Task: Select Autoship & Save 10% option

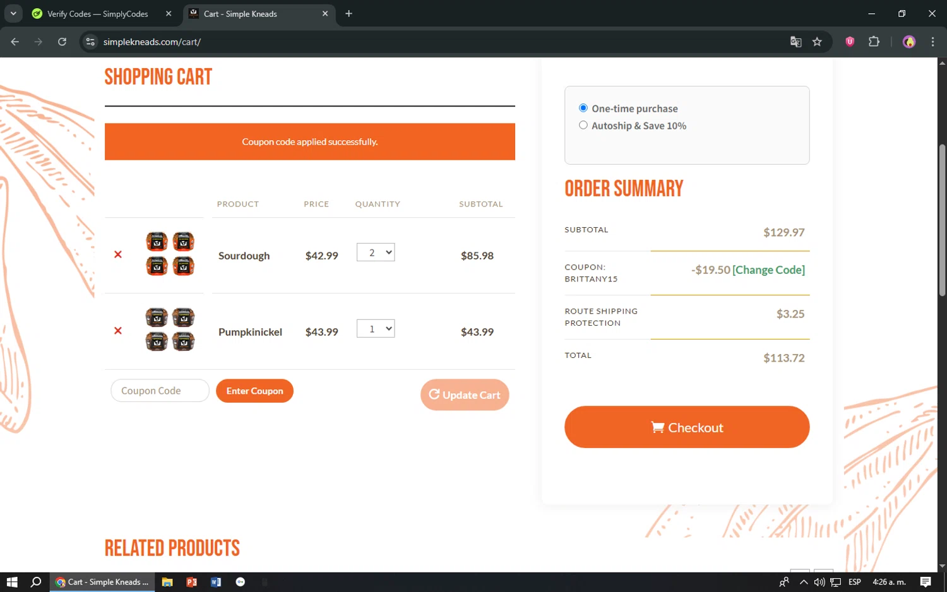Action: click(583, 125)
